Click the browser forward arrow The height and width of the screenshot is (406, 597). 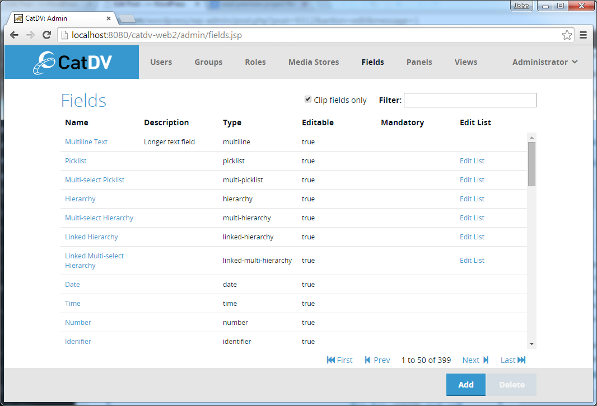pyautogui.click(x=30, y=35)
